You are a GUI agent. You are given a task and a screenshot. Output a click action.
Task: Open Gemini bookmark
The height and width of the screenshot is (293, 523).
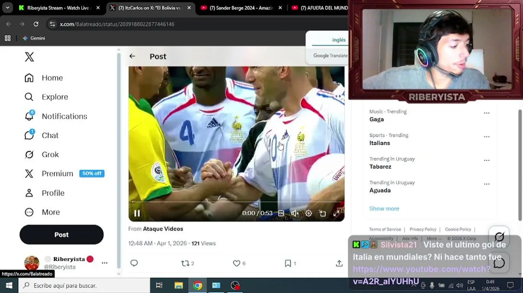point(34,38)
